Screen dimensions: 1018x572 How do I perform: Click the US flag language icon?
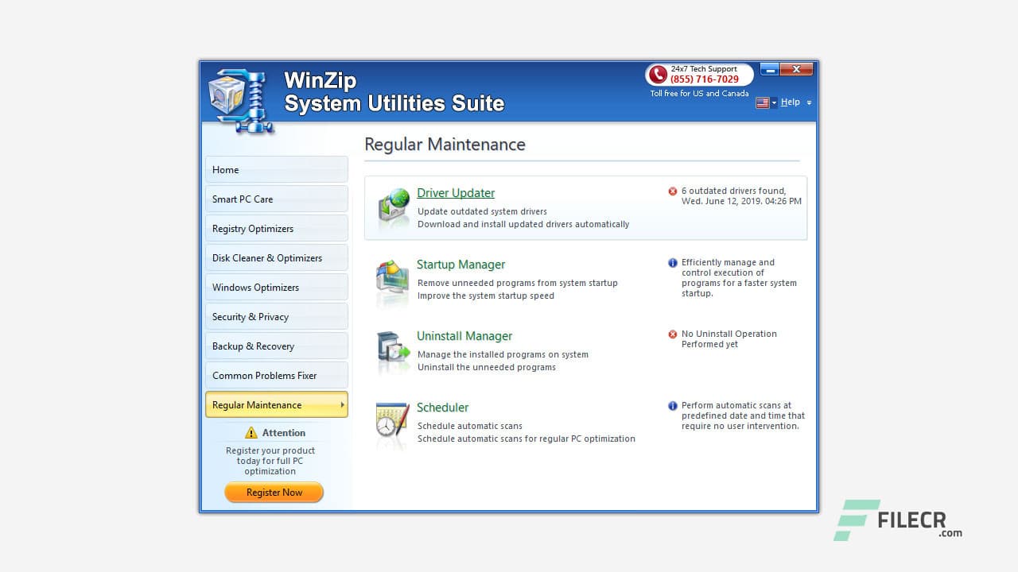(x=761, y=102)
